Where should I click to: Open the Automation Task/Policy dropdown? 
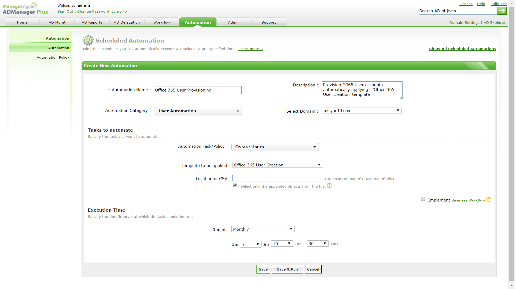[x=275, y=147]
